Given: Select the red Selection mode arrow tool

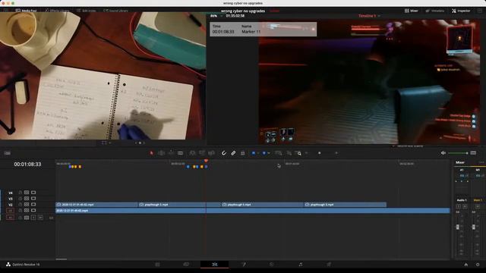Looking at the screenshot, I should coord(152,153).
